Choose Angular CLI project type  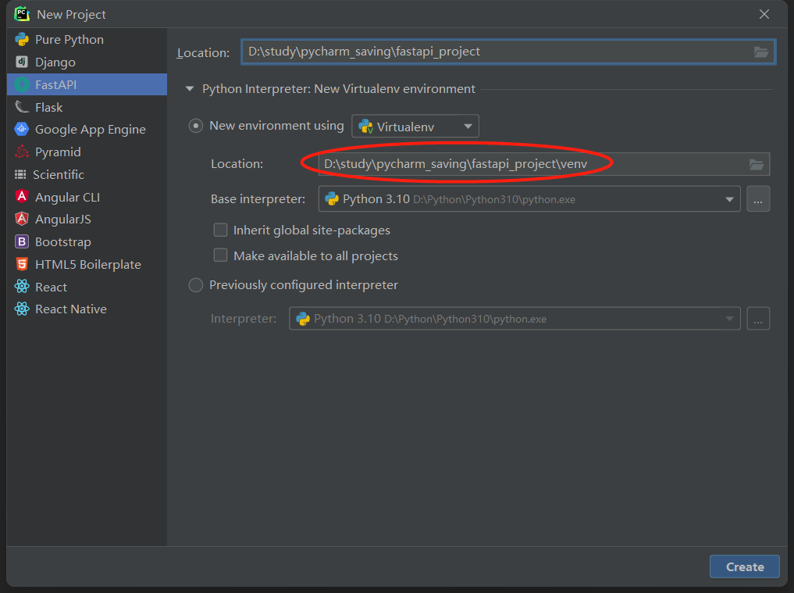[87, 197]
